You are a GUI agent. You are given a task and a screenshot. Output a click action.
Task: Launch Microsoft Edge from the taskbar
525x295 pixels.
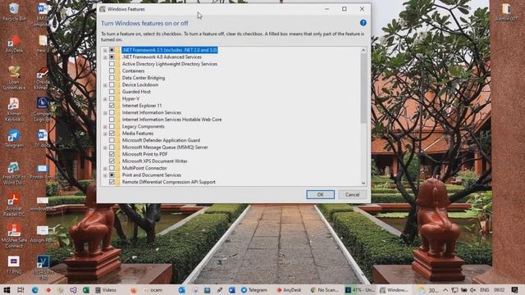click(x=34, y=290)
